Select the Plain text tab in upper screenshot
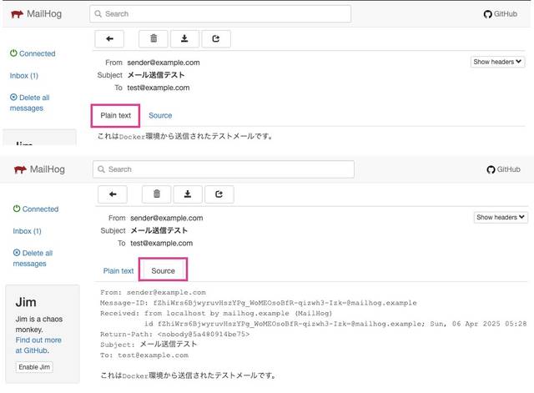The width and height of the screenshot is (534, 393). pyautogui.click(x=115, y=115)
